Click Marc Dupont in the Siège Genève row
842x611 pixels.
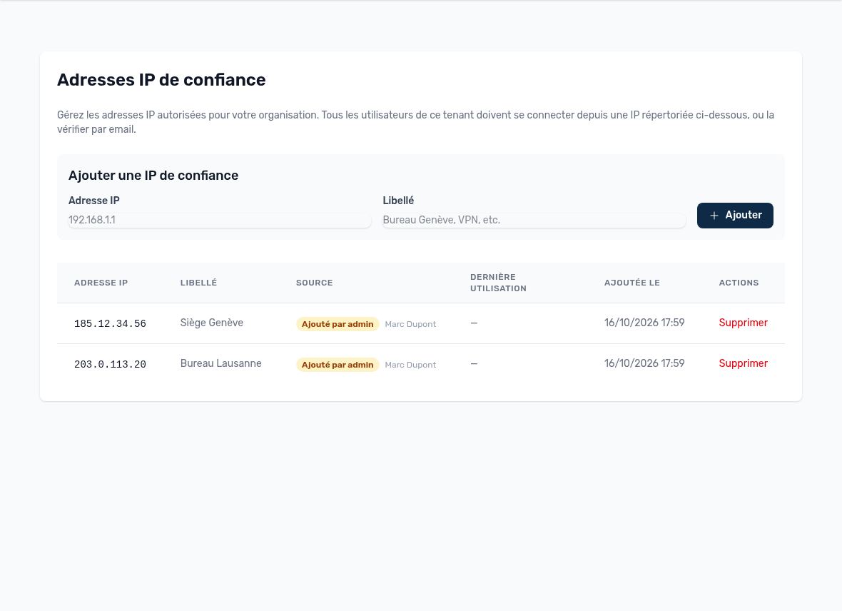click(x=410, y=324)
